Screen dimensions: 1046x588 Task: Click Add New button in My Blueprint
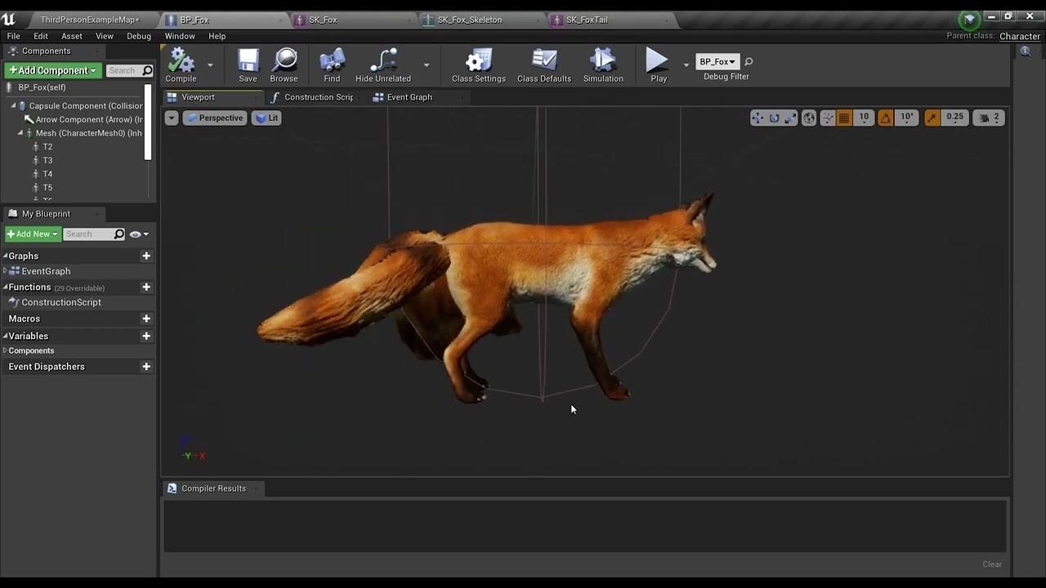(33, 234)
